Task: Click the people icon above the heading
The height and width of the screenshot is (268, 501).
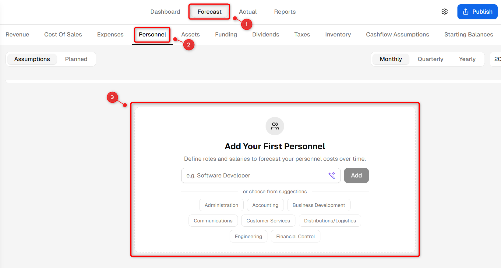Action: (275, 126)
